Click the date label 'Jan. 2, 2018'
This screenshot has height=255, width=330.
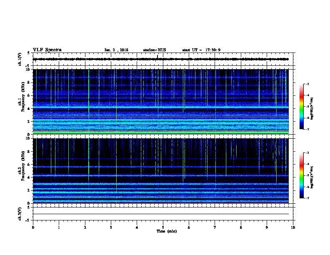coord(116,50)
